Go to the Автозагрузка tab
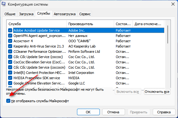178x118 pixels. [x=65, y=14]
